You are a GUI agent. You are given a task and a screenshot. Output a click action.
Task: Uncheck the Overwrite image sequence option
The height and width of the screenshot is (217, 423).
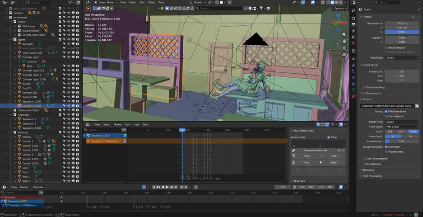[386, 146]
